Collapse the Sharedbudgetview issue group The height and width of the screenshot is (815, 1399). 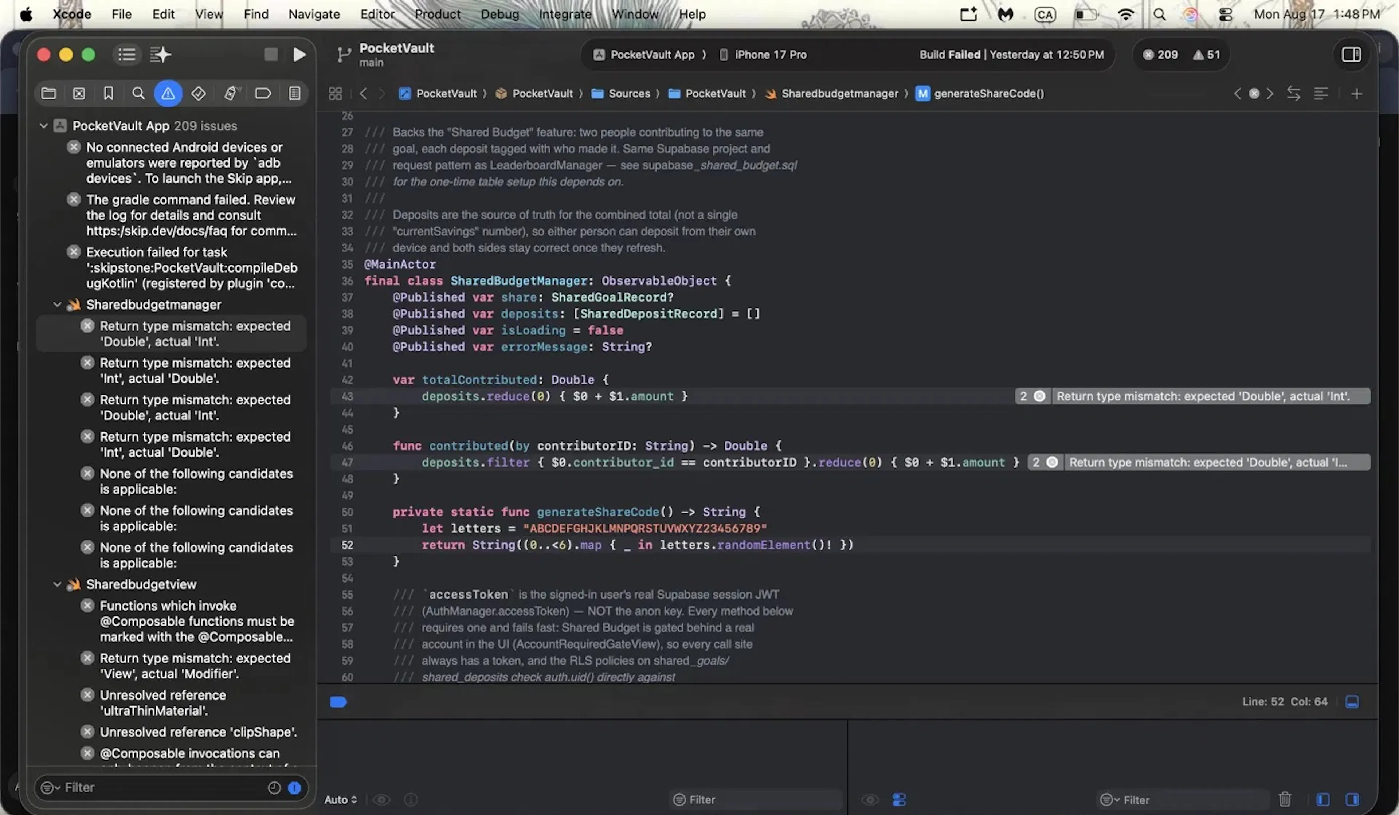pyautogui.click(x=56, y=584)
